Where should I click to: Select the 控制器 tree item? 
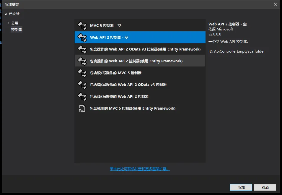click(17, 29)
